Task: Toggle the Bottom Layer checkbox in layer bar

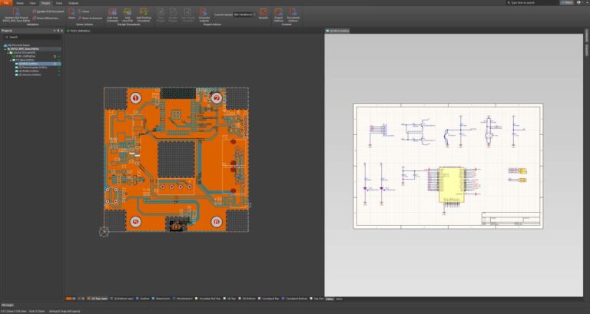Action: pos(111,299)
